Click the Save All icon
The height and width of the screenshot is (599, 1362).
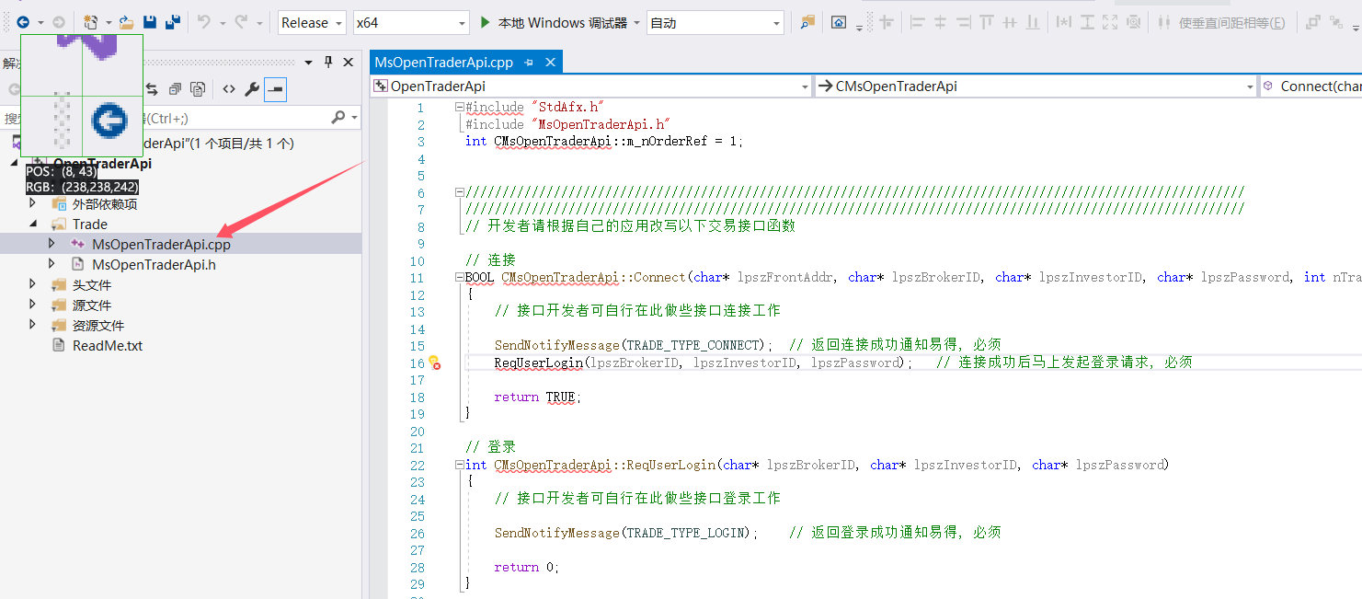[x=172, y=22]
